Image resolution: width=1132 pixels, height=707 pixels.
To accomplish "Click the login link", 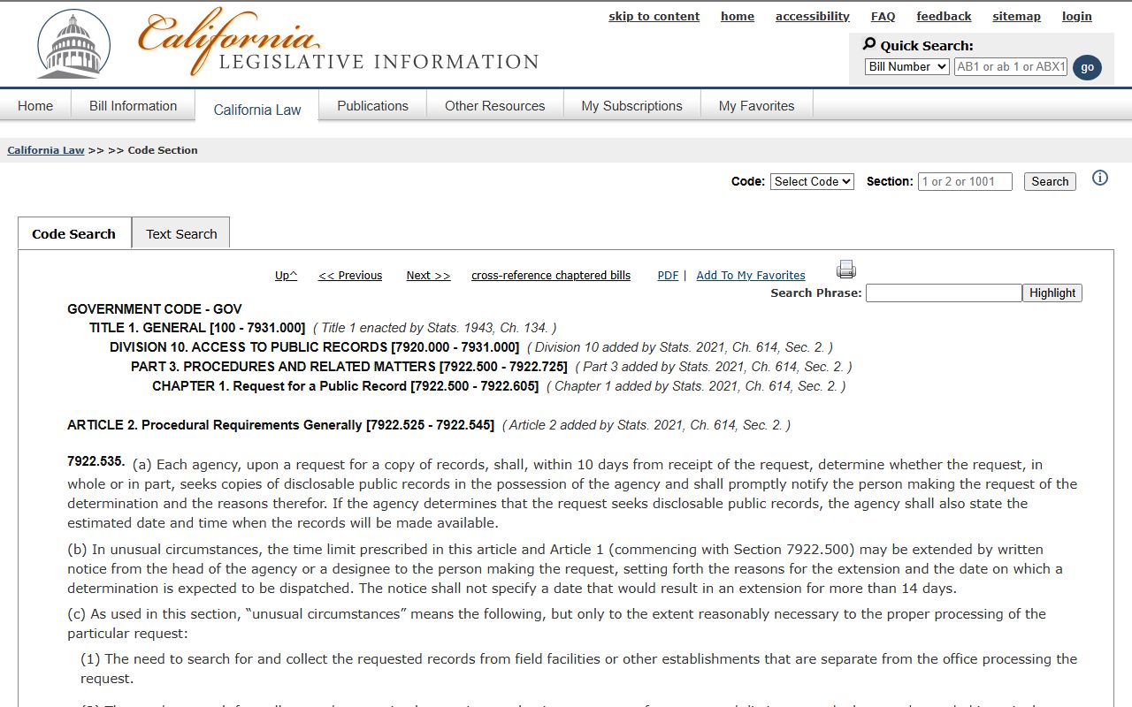I will [x=1077, y=16].
